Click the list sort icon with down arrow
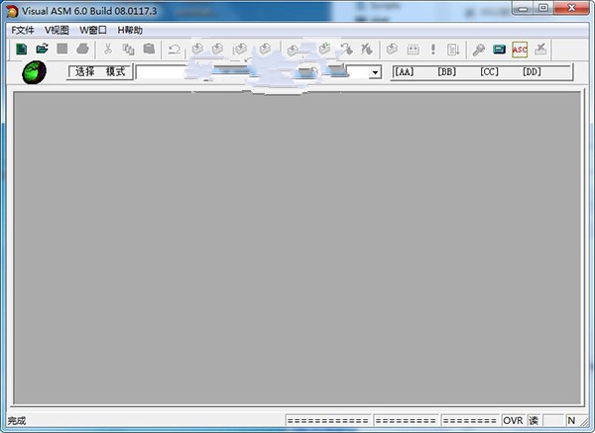This screenshot has height=433, width=595. click(x=453, y=50)
